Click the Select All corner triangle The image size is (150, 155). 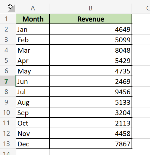11,8
